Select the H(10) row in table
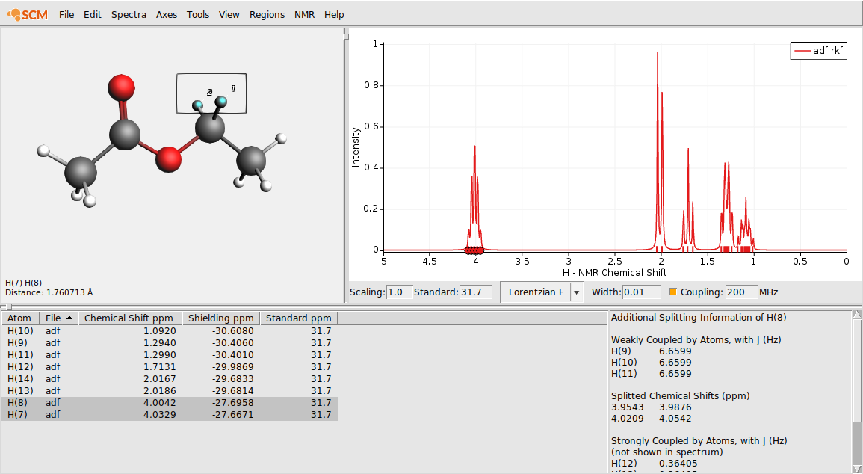This screenshot has height=474, width=863. click(x=170, y=331)
